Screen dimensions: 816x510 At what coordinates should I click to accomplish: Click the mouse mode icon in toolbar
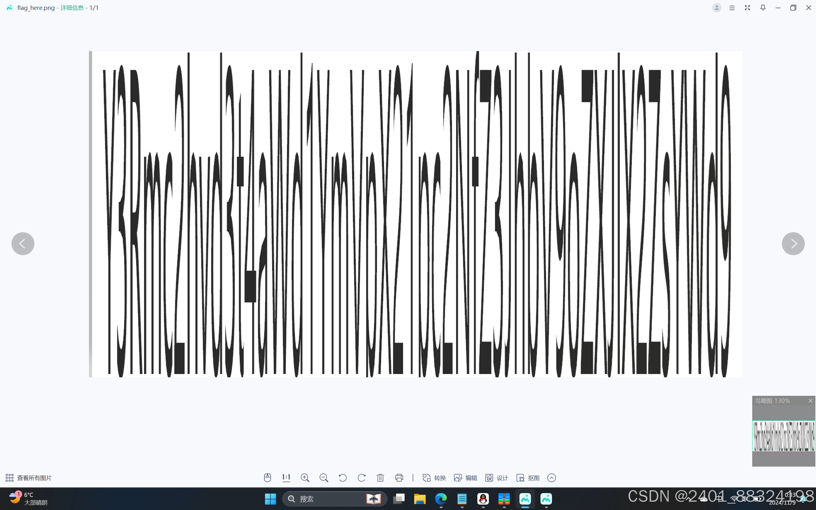click(268, 477)
